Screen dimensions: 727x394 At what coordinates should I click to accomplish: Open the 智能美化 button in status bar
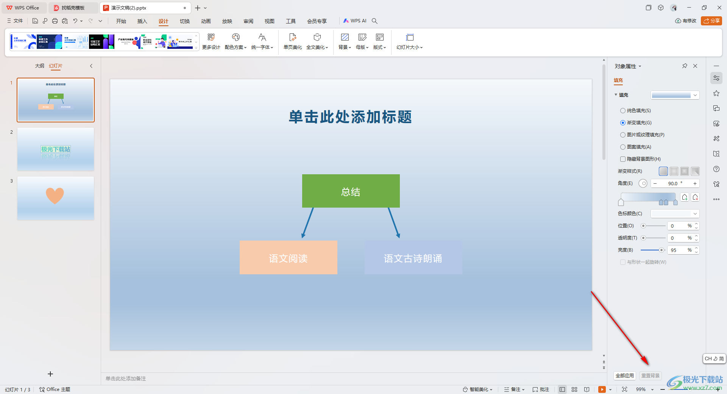(x=478, y=389)
